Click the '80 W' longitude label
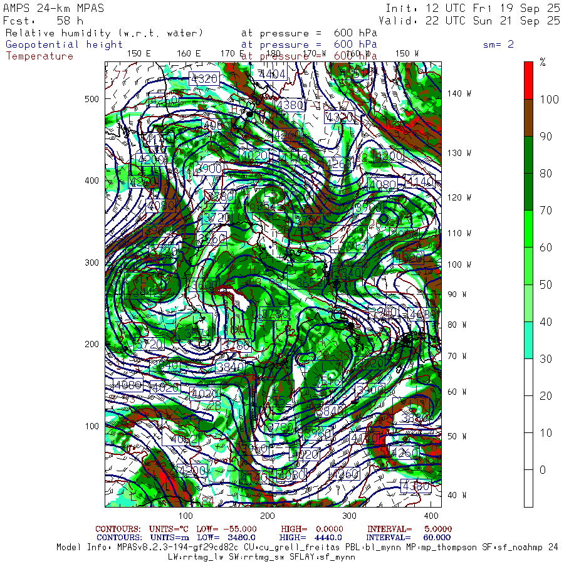564x564 pixels. [x=457, y=325]
